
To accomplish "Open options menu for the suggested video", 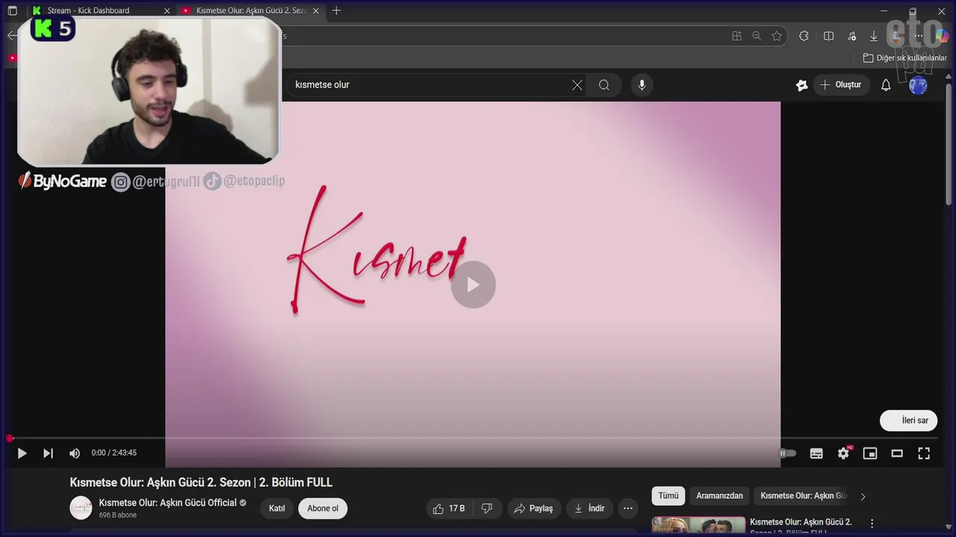I will point(872,524).
